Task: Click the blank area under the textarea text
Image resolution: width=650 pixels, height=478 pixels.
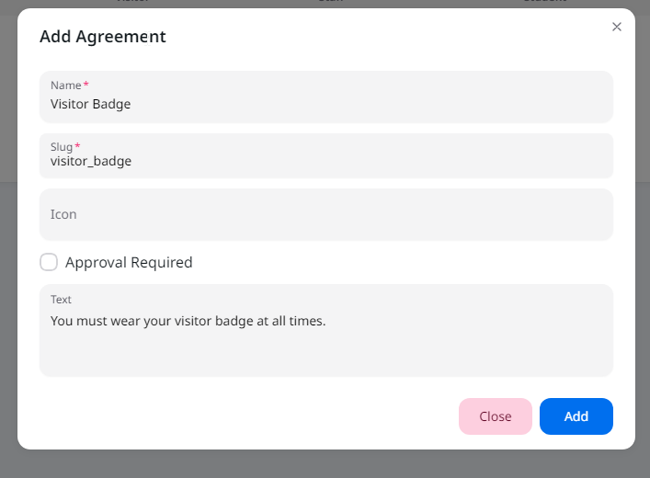Action: coord(326,353)
